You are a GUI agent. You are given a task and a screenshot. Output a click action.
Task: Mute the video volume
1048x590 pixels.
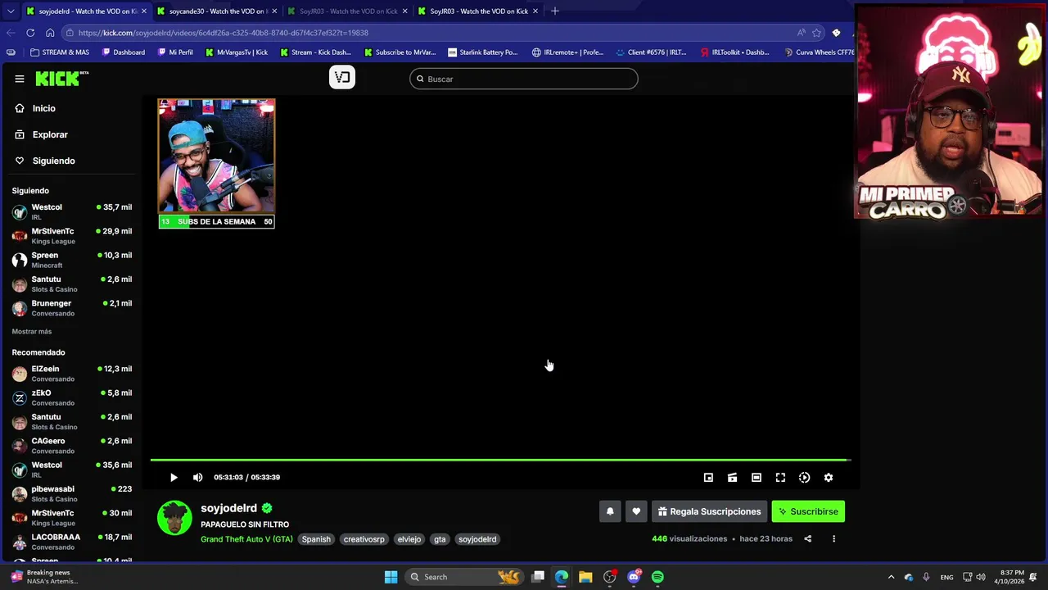point(197,477)
